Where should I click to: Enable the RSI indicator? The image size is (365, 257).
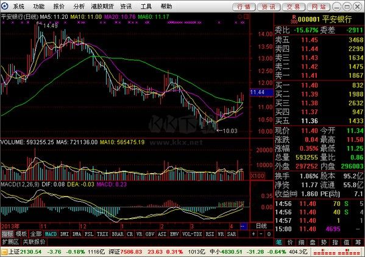pyautogui.click(x=210, y=234)
